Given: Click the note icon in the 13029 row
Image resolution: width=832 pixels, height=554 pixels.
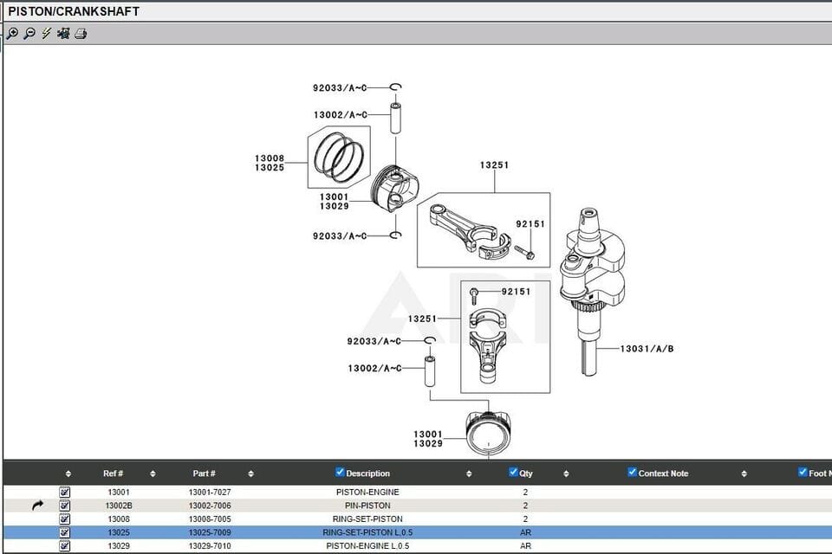Looking at the screenshot, I should pyautogui.click(x=65, y=546).
